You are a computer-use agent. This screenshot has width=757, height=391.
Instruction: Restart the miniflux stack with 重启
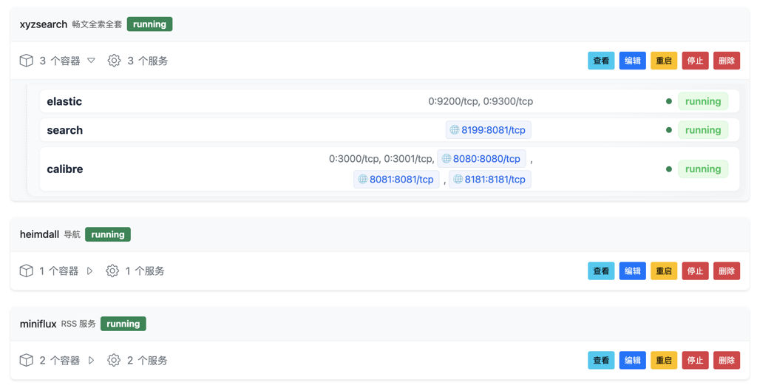(x=664, y=361)
